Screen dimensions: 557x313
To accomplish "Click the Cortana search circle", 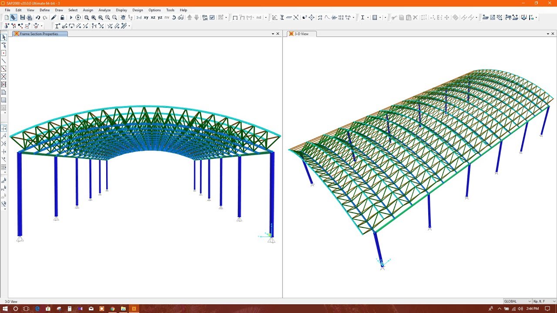I will 16,309.
